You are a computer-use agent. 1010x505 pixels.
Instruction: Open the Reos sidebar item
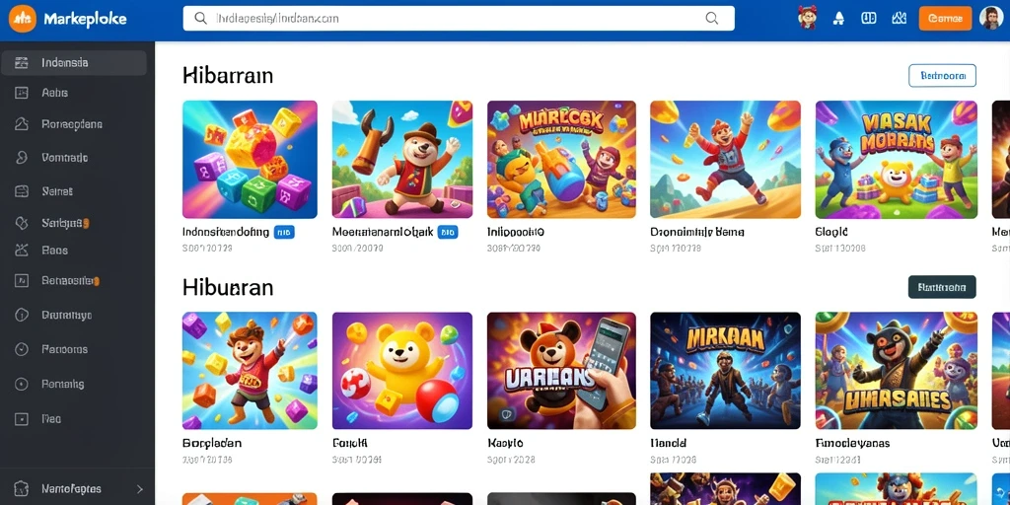74,251
